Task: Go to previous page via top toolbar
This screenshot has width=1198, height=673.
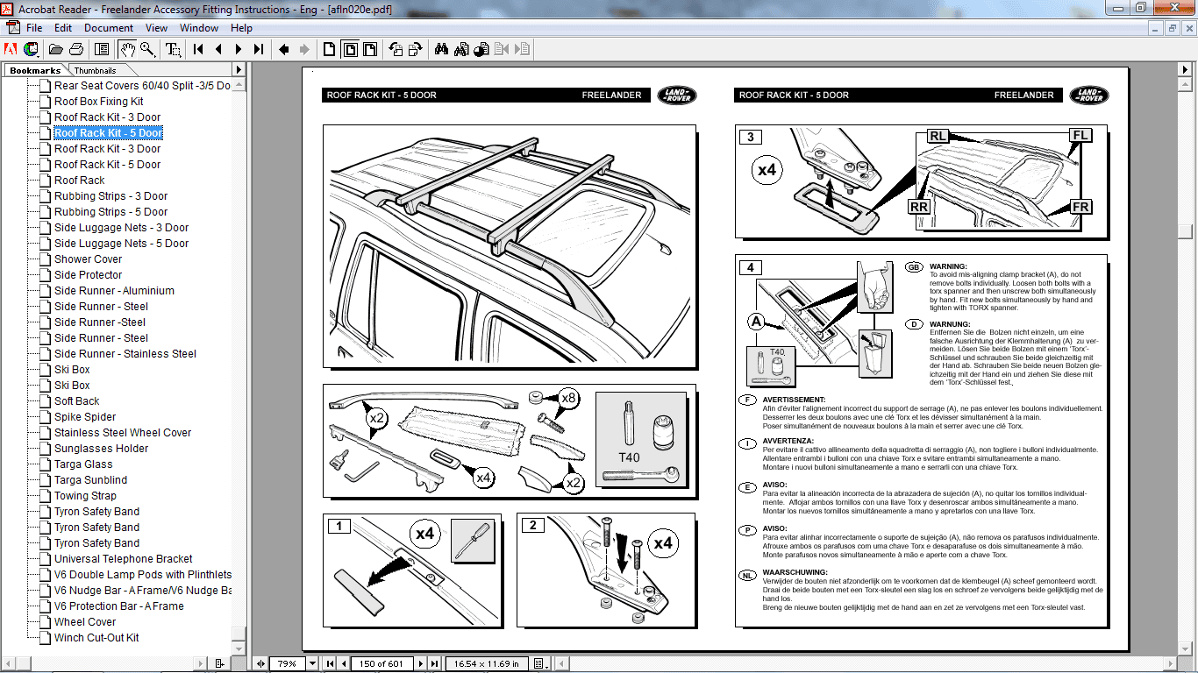Action: (x=218, y=49)
